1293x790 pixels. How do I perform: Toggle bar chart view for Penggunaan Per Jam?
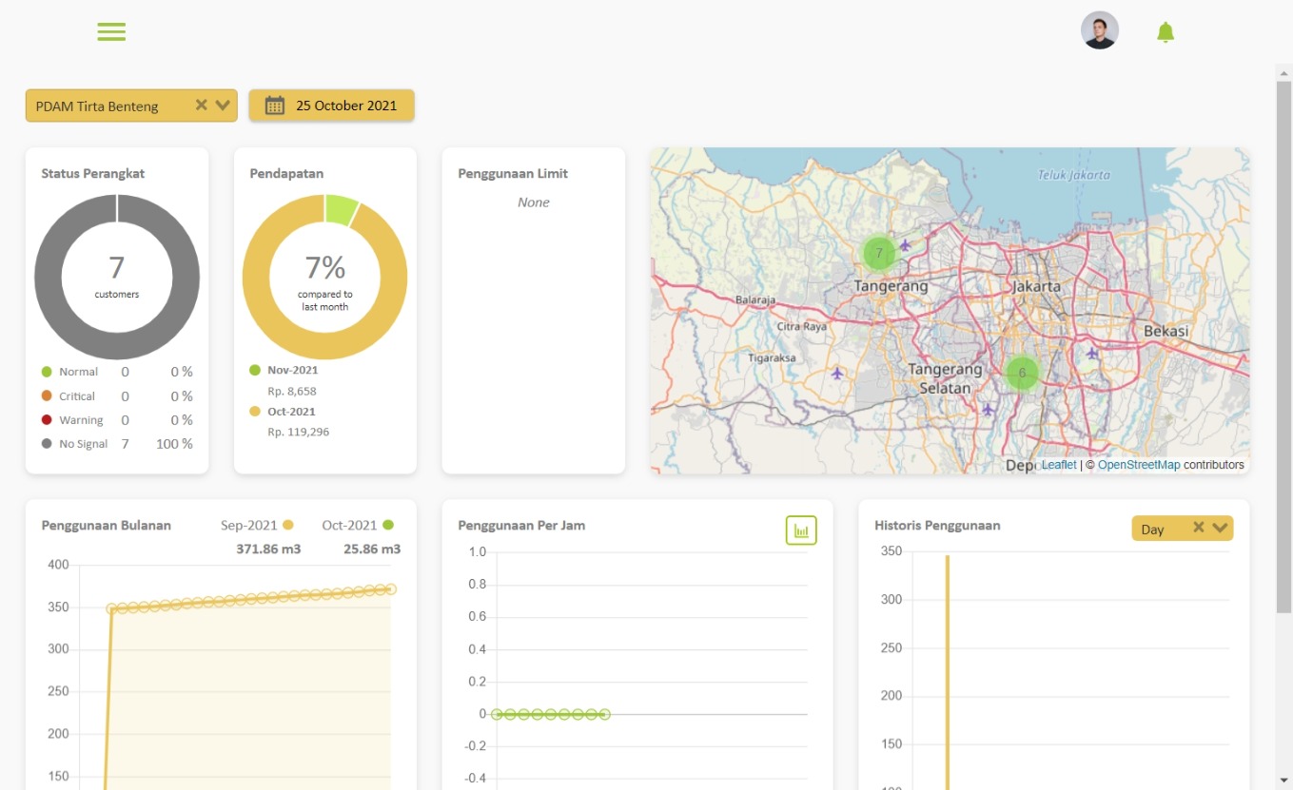click(801, 530)
